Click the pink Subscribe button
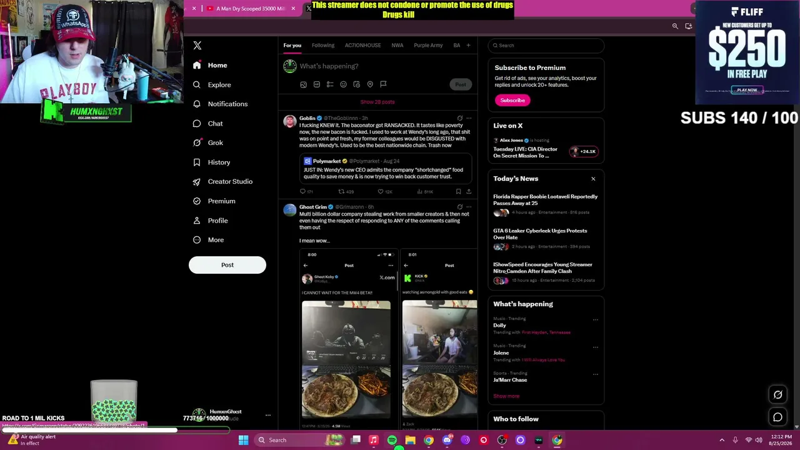The image size is (800, 450). pos(512,100)
